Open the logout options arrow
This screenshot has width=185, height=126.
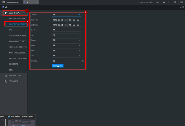[x=171, y=2]
